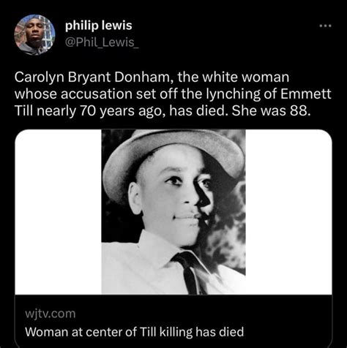The height and width of the screenshot is (348, 347).
Task: Open headline 'Woman at center of Till killing has died'
Action: pyautogui.click(x=135, y=332)
